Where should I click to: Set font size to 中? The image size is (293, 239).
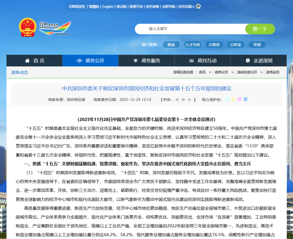click(183, 100)
